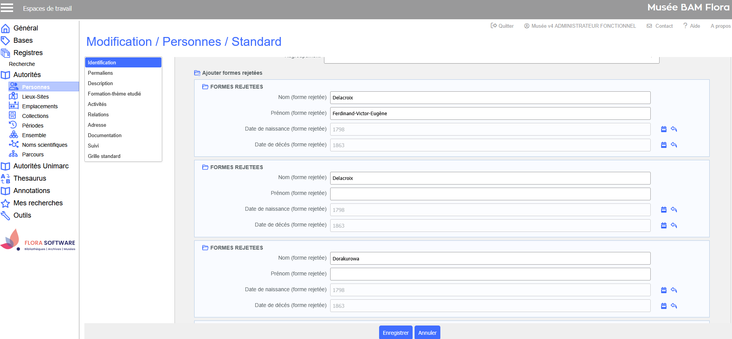Click Ajouter formes rejetées to add form
This screenshot has height=339, width=732.
232,73
